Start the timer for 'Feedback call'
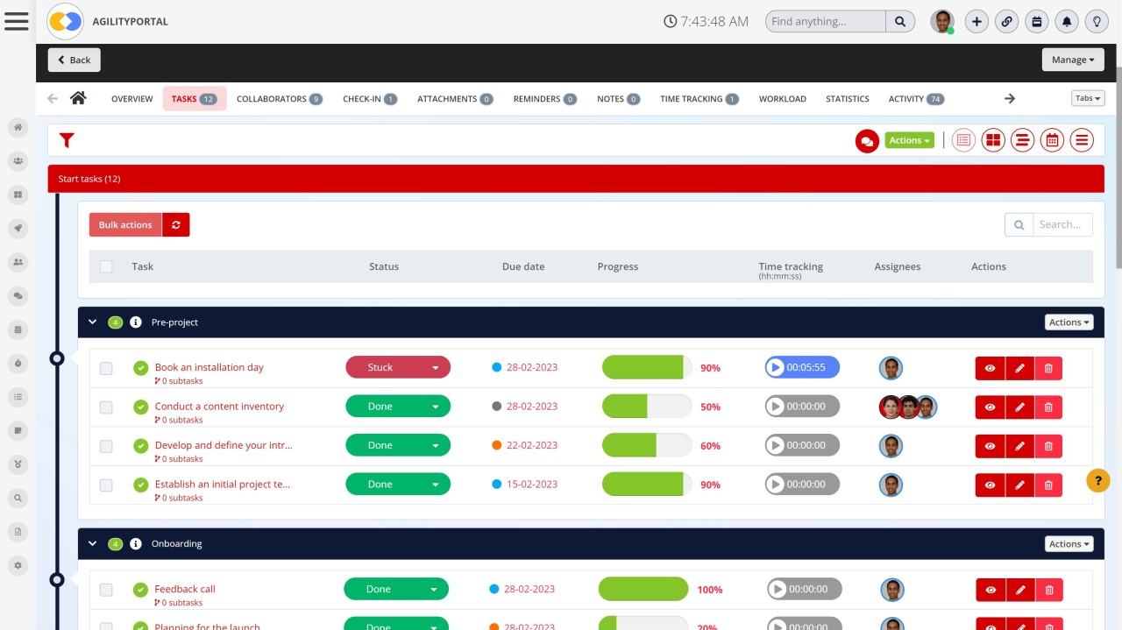The width and height of the screenshot is (1122, 630). (x=777, y=590)
